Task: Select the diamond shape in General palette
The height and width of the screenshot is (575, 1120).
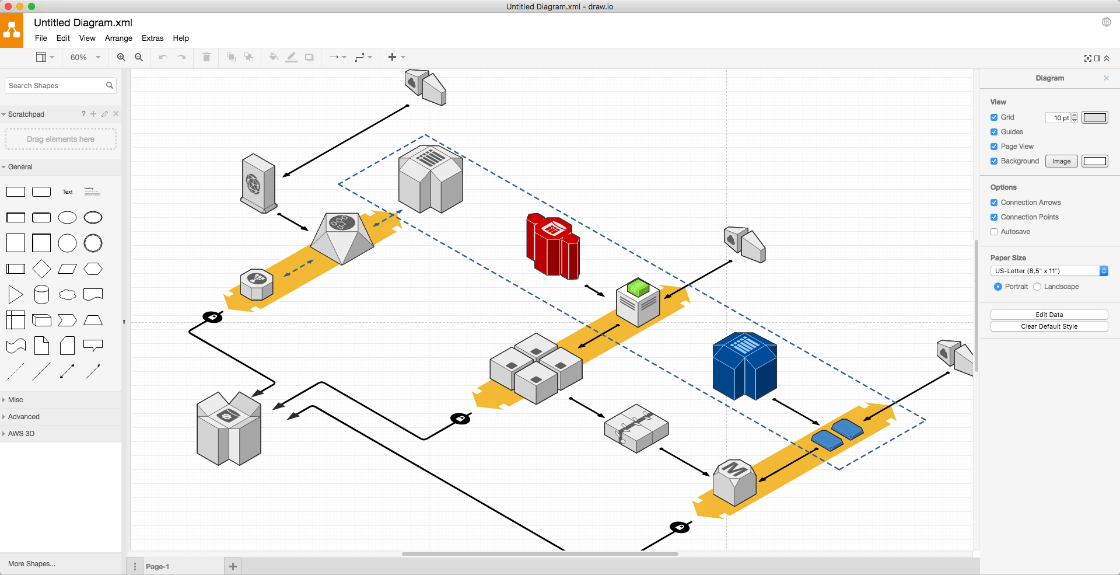Action: click(41, 269)
